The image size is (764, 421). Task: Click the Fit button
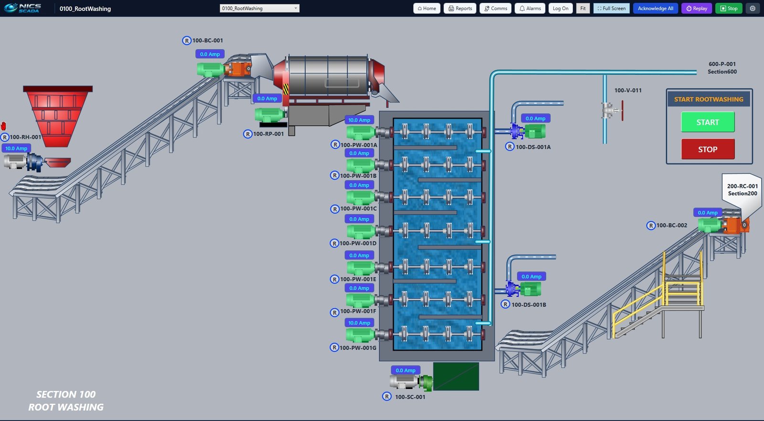(x=583, y=8)
